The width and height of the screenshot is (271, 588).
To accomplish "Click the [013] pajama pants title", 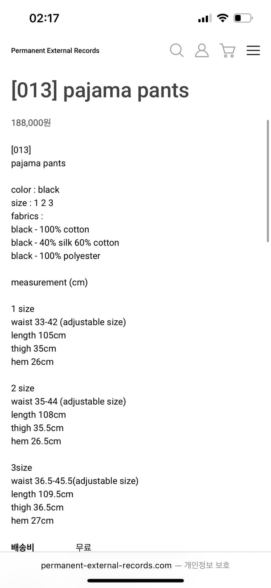I will coord(100,90).
